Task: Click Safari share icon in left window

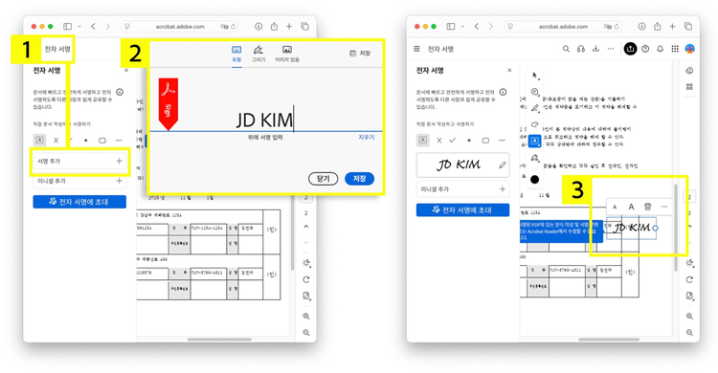Action: [274, 26]
